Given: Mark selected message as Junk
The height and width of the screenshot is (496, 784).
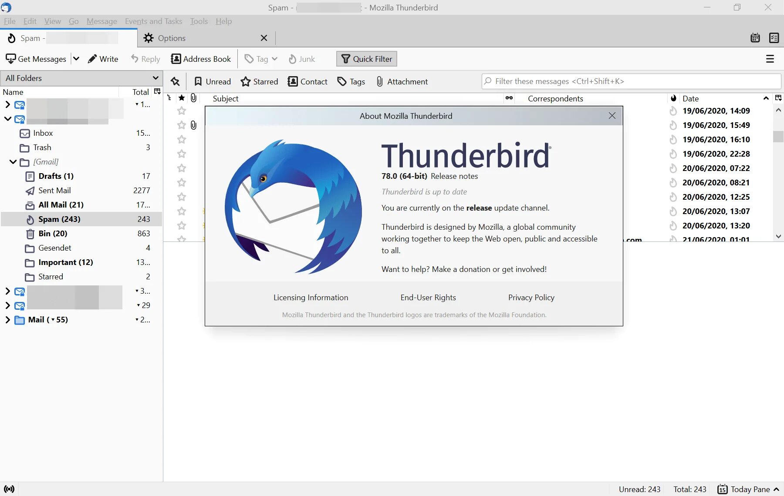Looking at the screenshot, I should click(301, 59).
